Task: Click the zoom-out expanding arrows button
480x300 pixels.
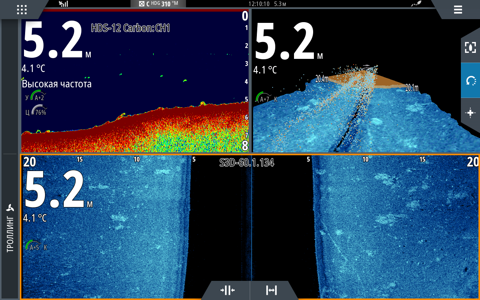Action: [x=271, y=290]
